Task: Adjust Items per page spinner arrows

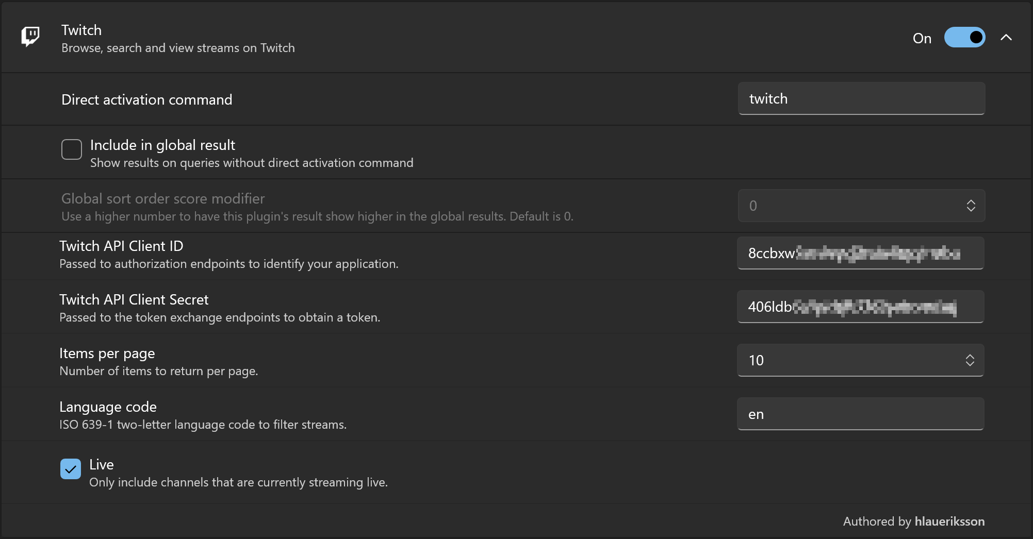Action: tap(970, 360)
